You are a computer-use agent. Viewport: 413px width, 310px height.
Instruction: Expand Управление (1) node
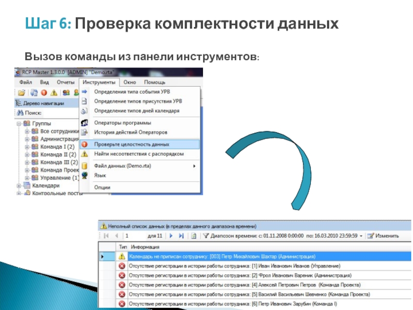[x=27, y=178]
